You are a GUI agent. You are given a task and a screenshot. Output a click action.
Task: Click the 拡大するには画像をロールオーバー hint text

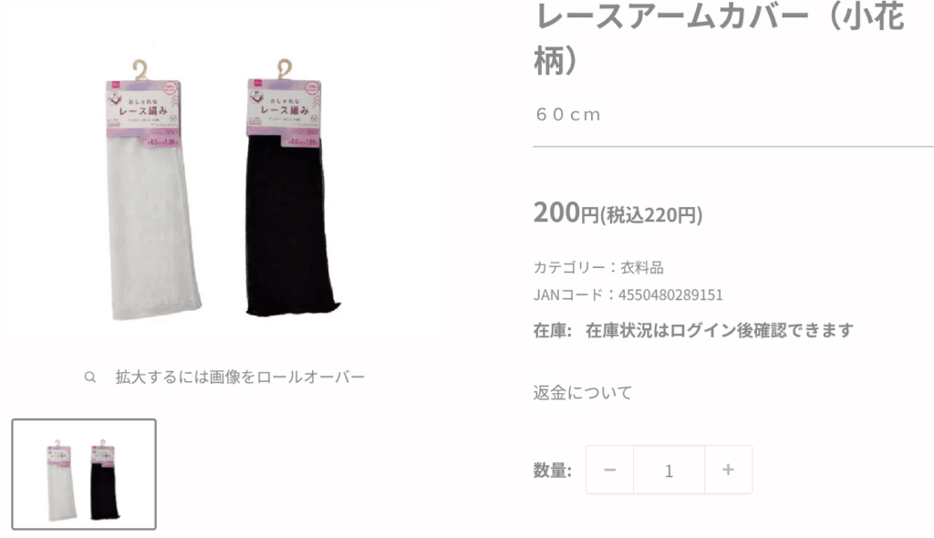click(240, 378)
